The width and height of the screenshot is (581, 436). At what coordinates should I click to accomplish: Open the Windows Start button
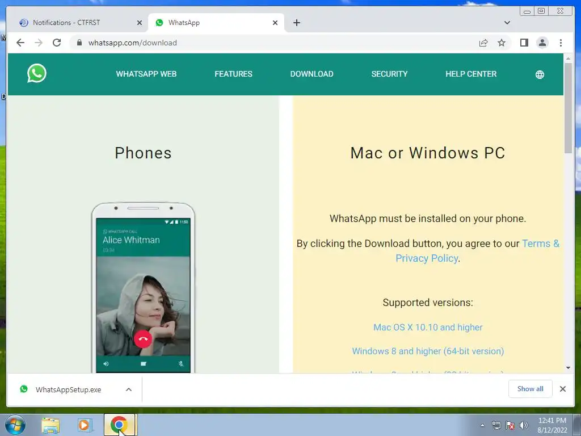coord(15,425)
